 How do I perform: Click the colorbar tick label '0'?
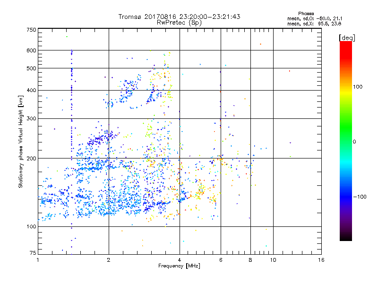pos(354,142)
